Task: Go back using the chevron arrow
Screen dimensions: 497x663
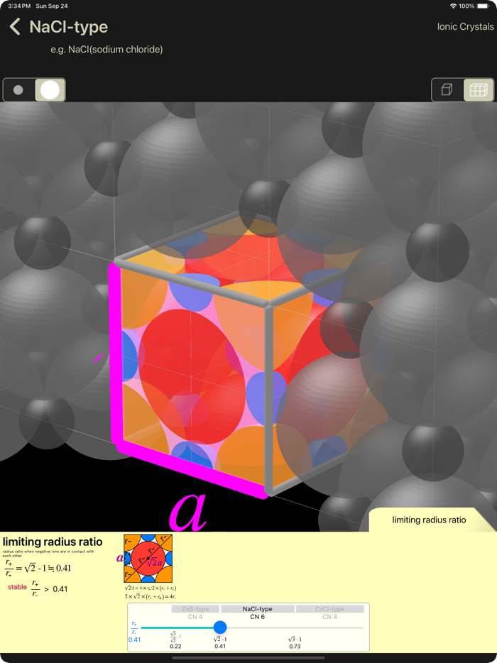Action: tap(15, 27)
